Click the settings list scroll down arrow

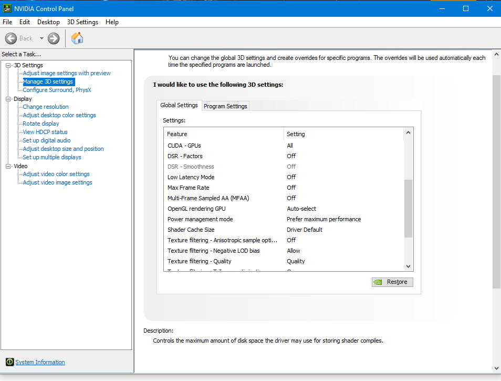coord(408,266)
